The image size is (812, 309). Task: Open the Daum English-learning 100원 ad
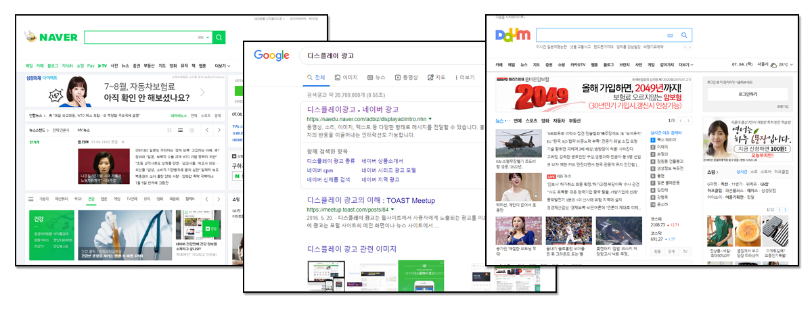pos(746,139)
